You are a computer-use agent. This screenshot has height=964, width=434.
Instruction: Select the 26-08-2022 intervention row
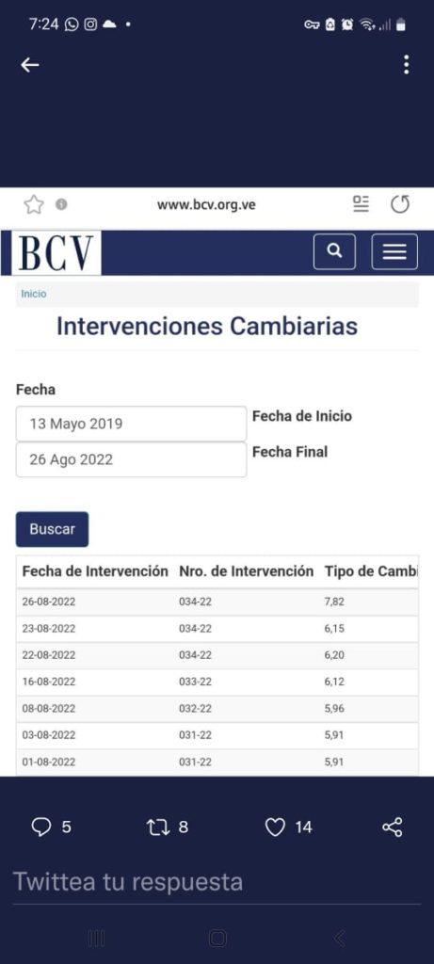tap(217, 602)
